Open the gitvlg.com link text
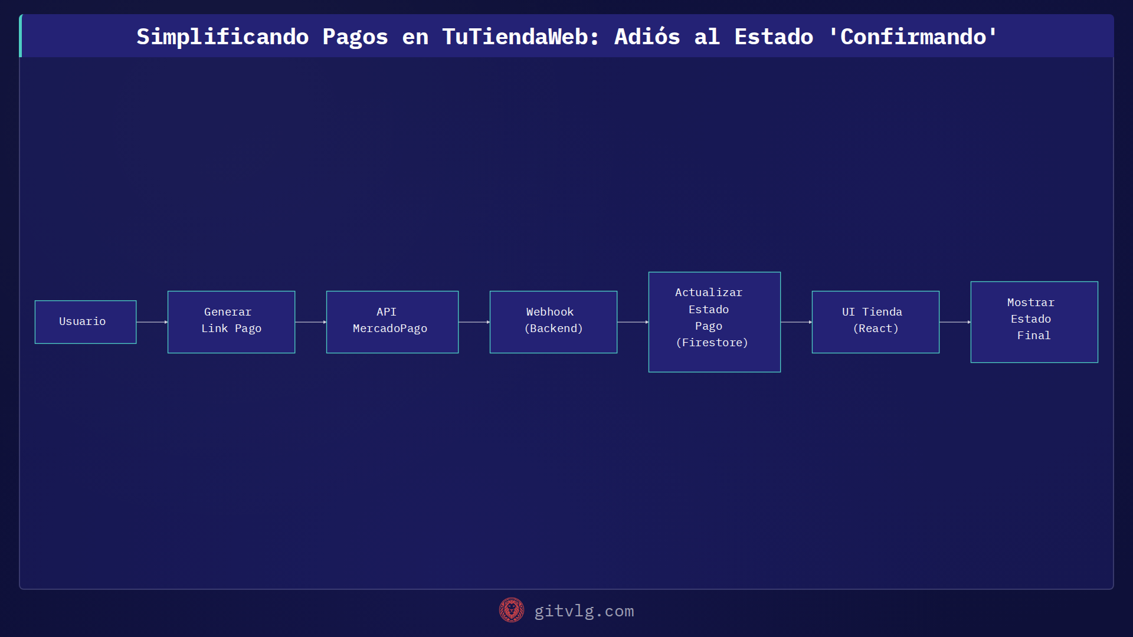 click(584, 611)
